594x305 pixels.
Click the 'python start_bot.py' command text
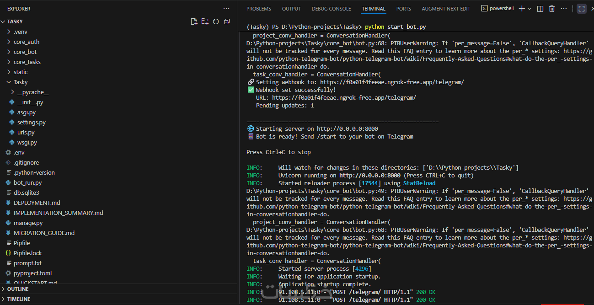395,27
